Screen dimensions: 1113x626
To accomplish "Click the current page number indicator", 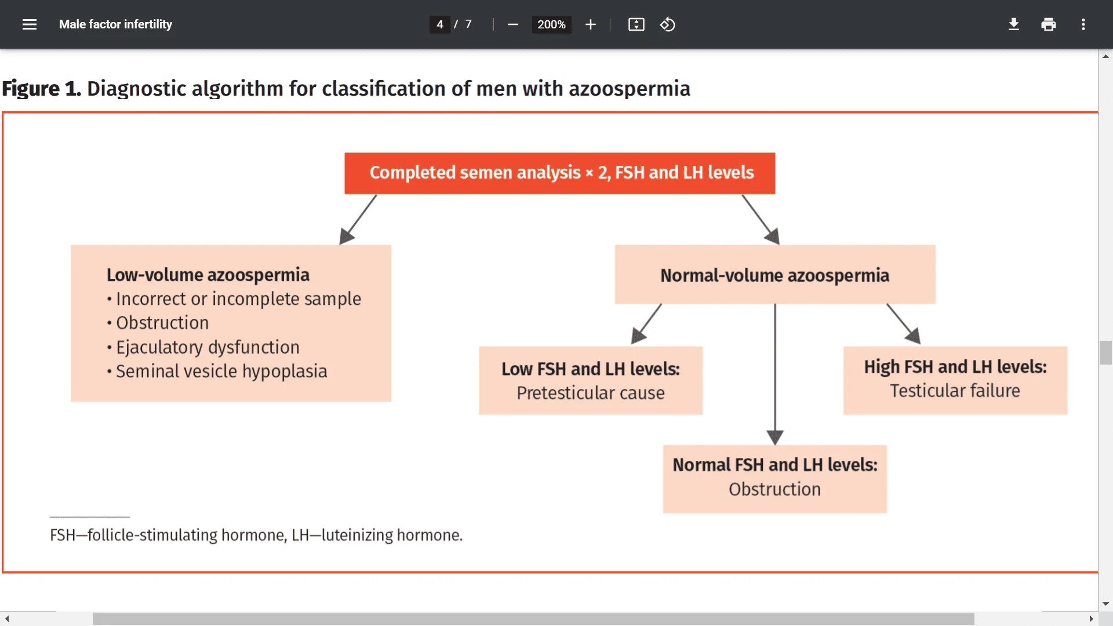I will (439, 24).
